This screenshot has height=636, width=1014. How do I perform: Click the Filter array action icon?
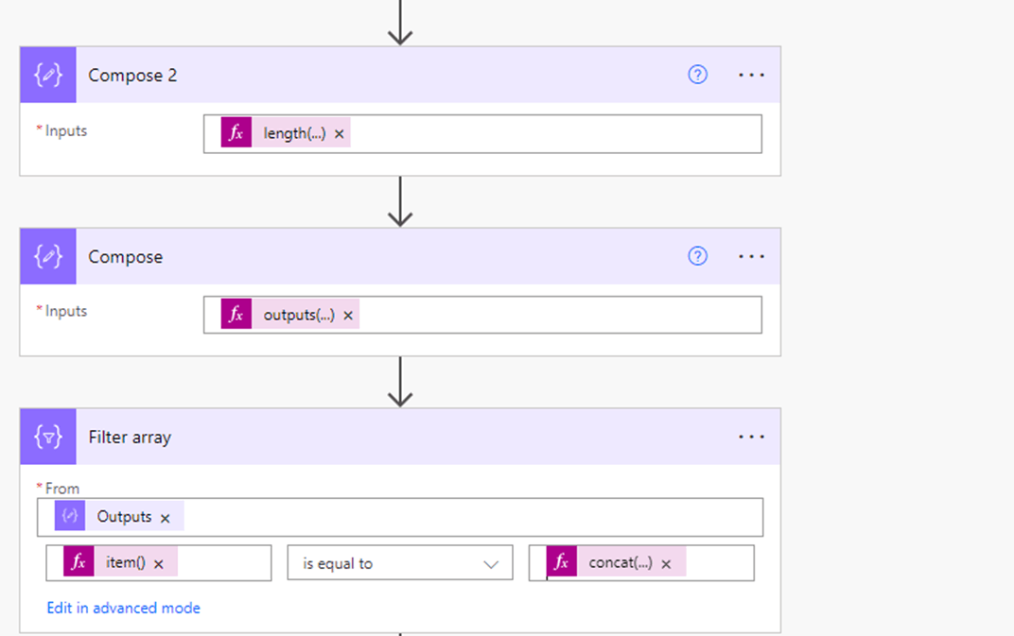[x=48, y=437]
